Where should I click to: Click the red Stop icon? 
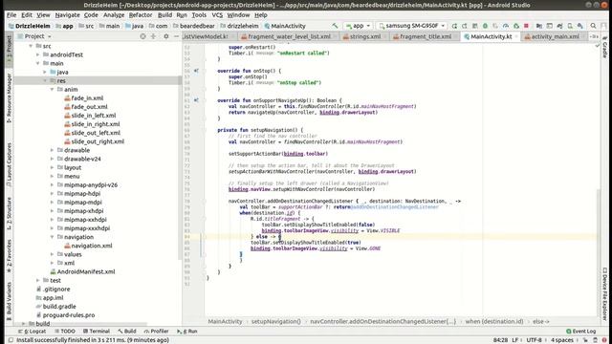[x=526, y=26]
